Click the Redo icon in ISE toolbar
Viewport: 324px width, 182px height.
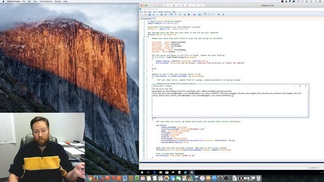coord(175,15)
